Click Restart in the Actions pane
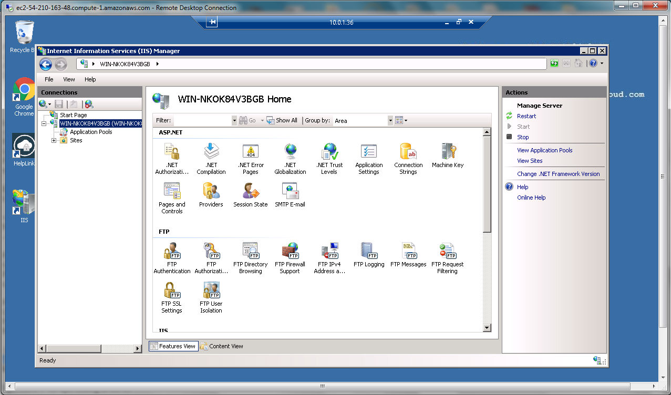The width and height of the screenshot is (671, 395). 527,116
